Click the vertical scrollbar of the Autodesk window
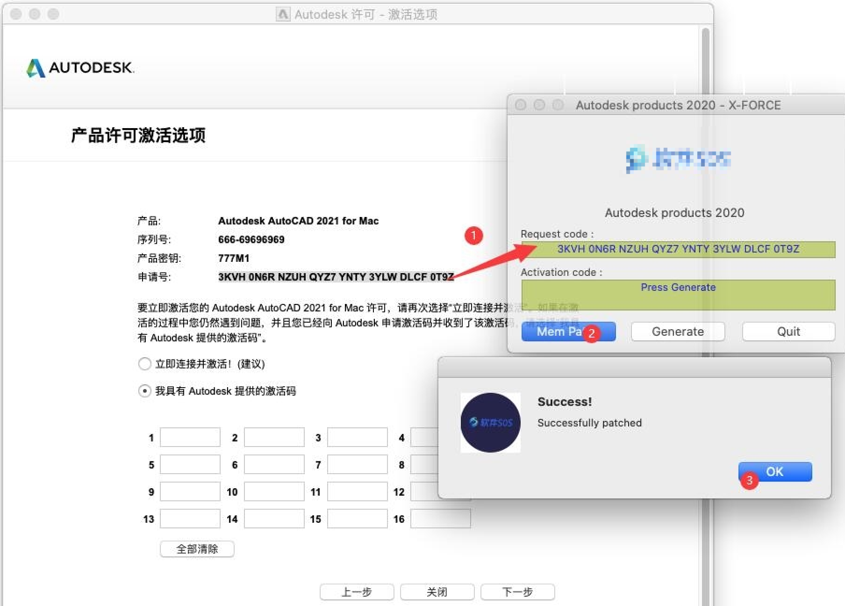845x606 pixels. coord(706,187)
